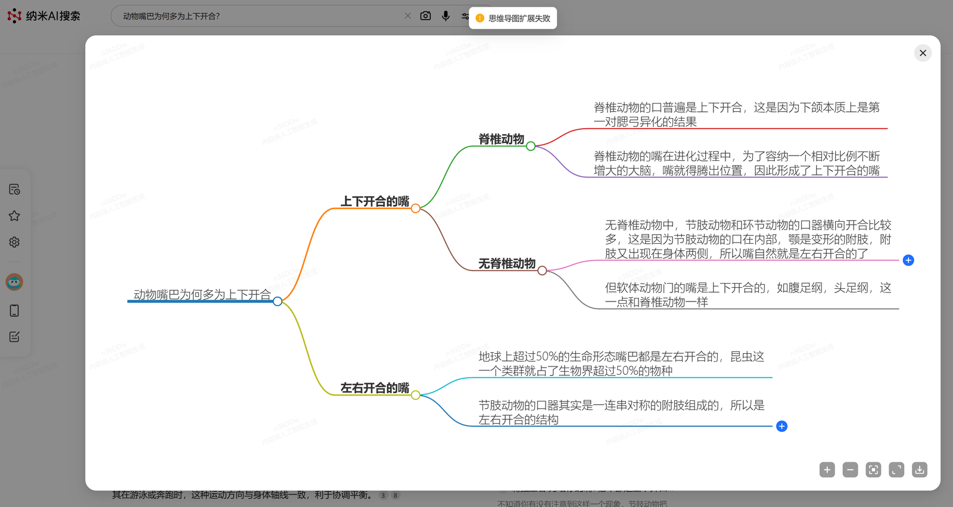
Task: Click the search query input field
Action: coord(256,16)
